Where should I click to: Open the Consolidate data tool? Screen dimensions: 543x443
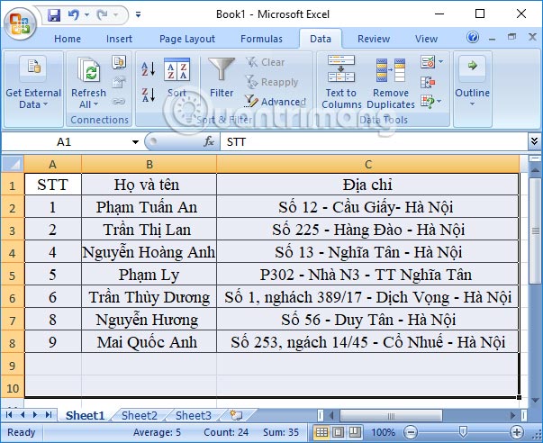tap(428, 82)
